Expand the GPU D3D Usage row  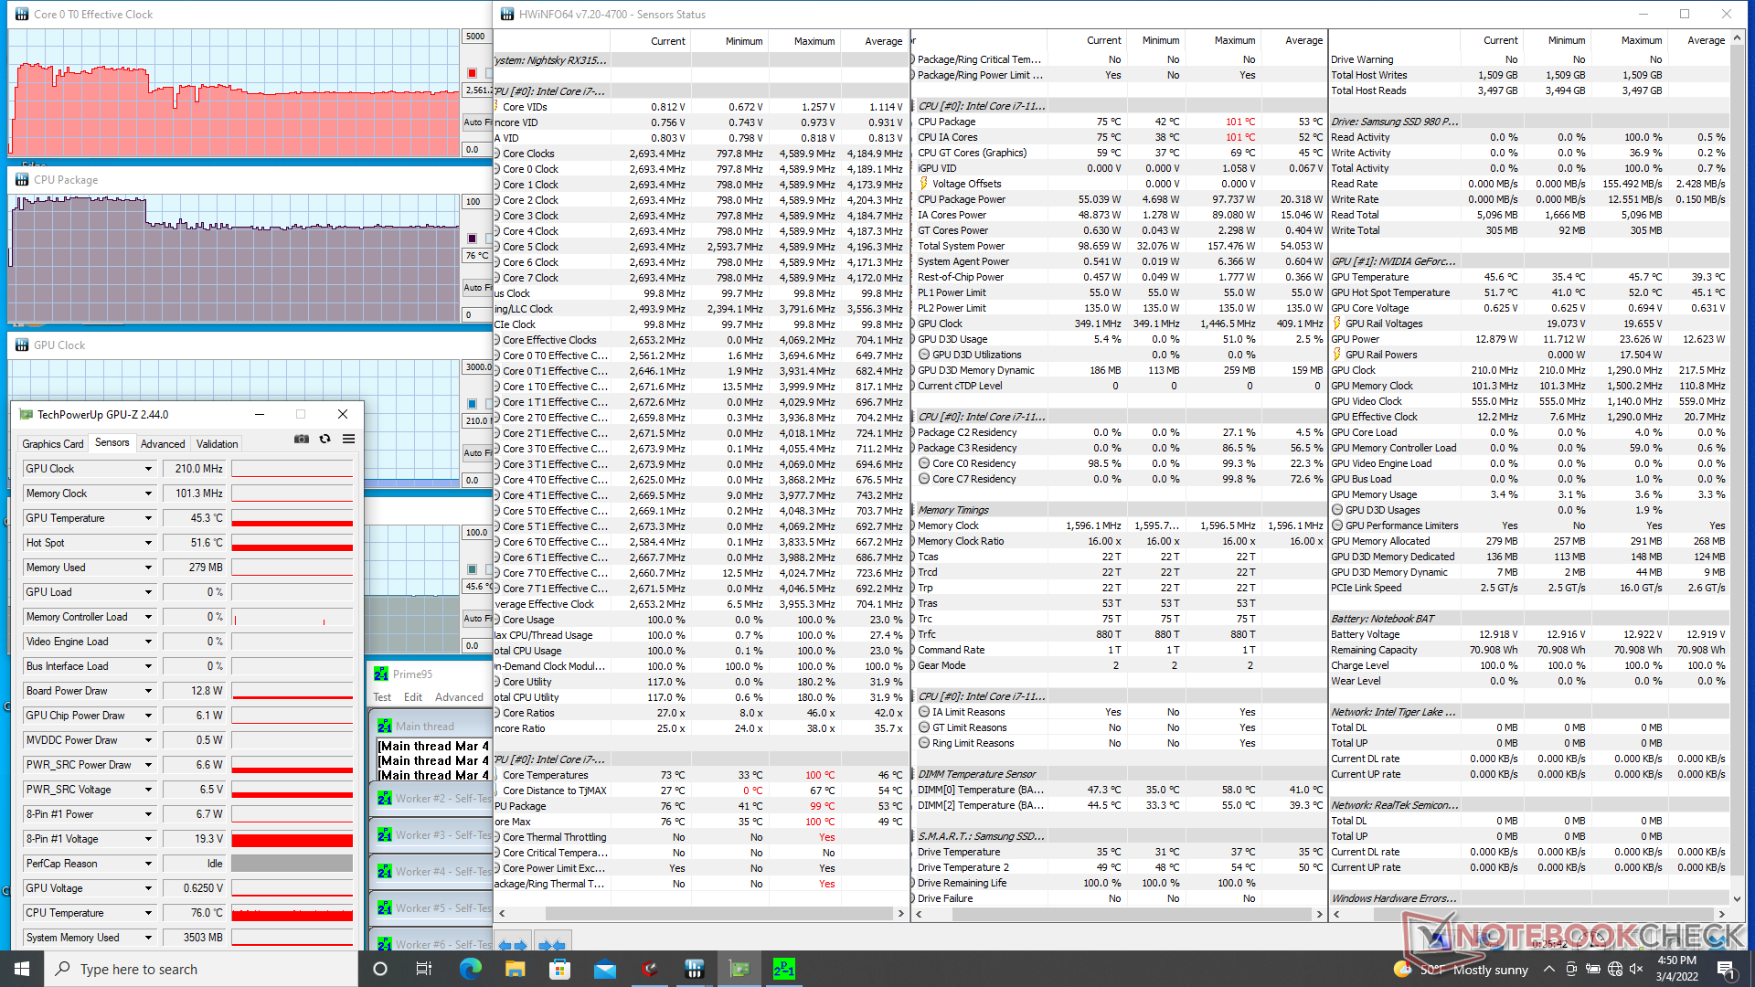tap(914, 339)
